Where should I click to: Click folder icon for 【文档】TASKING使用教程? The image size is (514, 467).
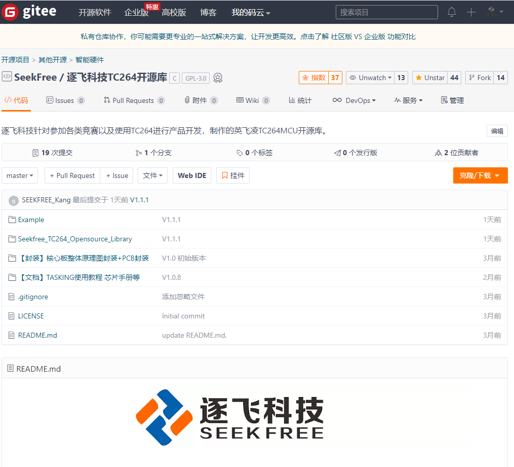pyautogui.click(x=12, y=278)
